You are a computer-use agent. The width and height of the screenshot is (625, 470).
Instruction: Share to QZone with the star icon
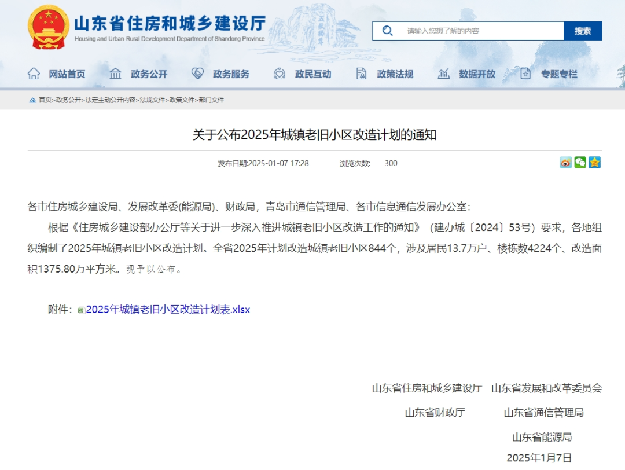(x=594, y=163)
